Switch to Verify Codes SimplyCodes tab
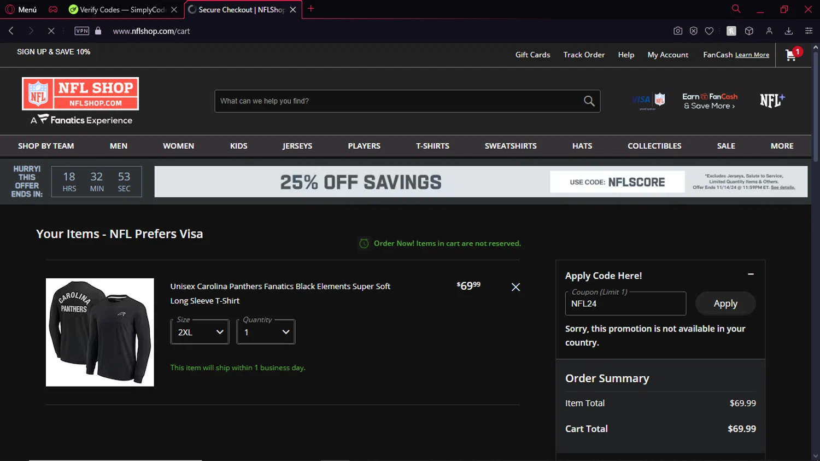 point(122,9)
